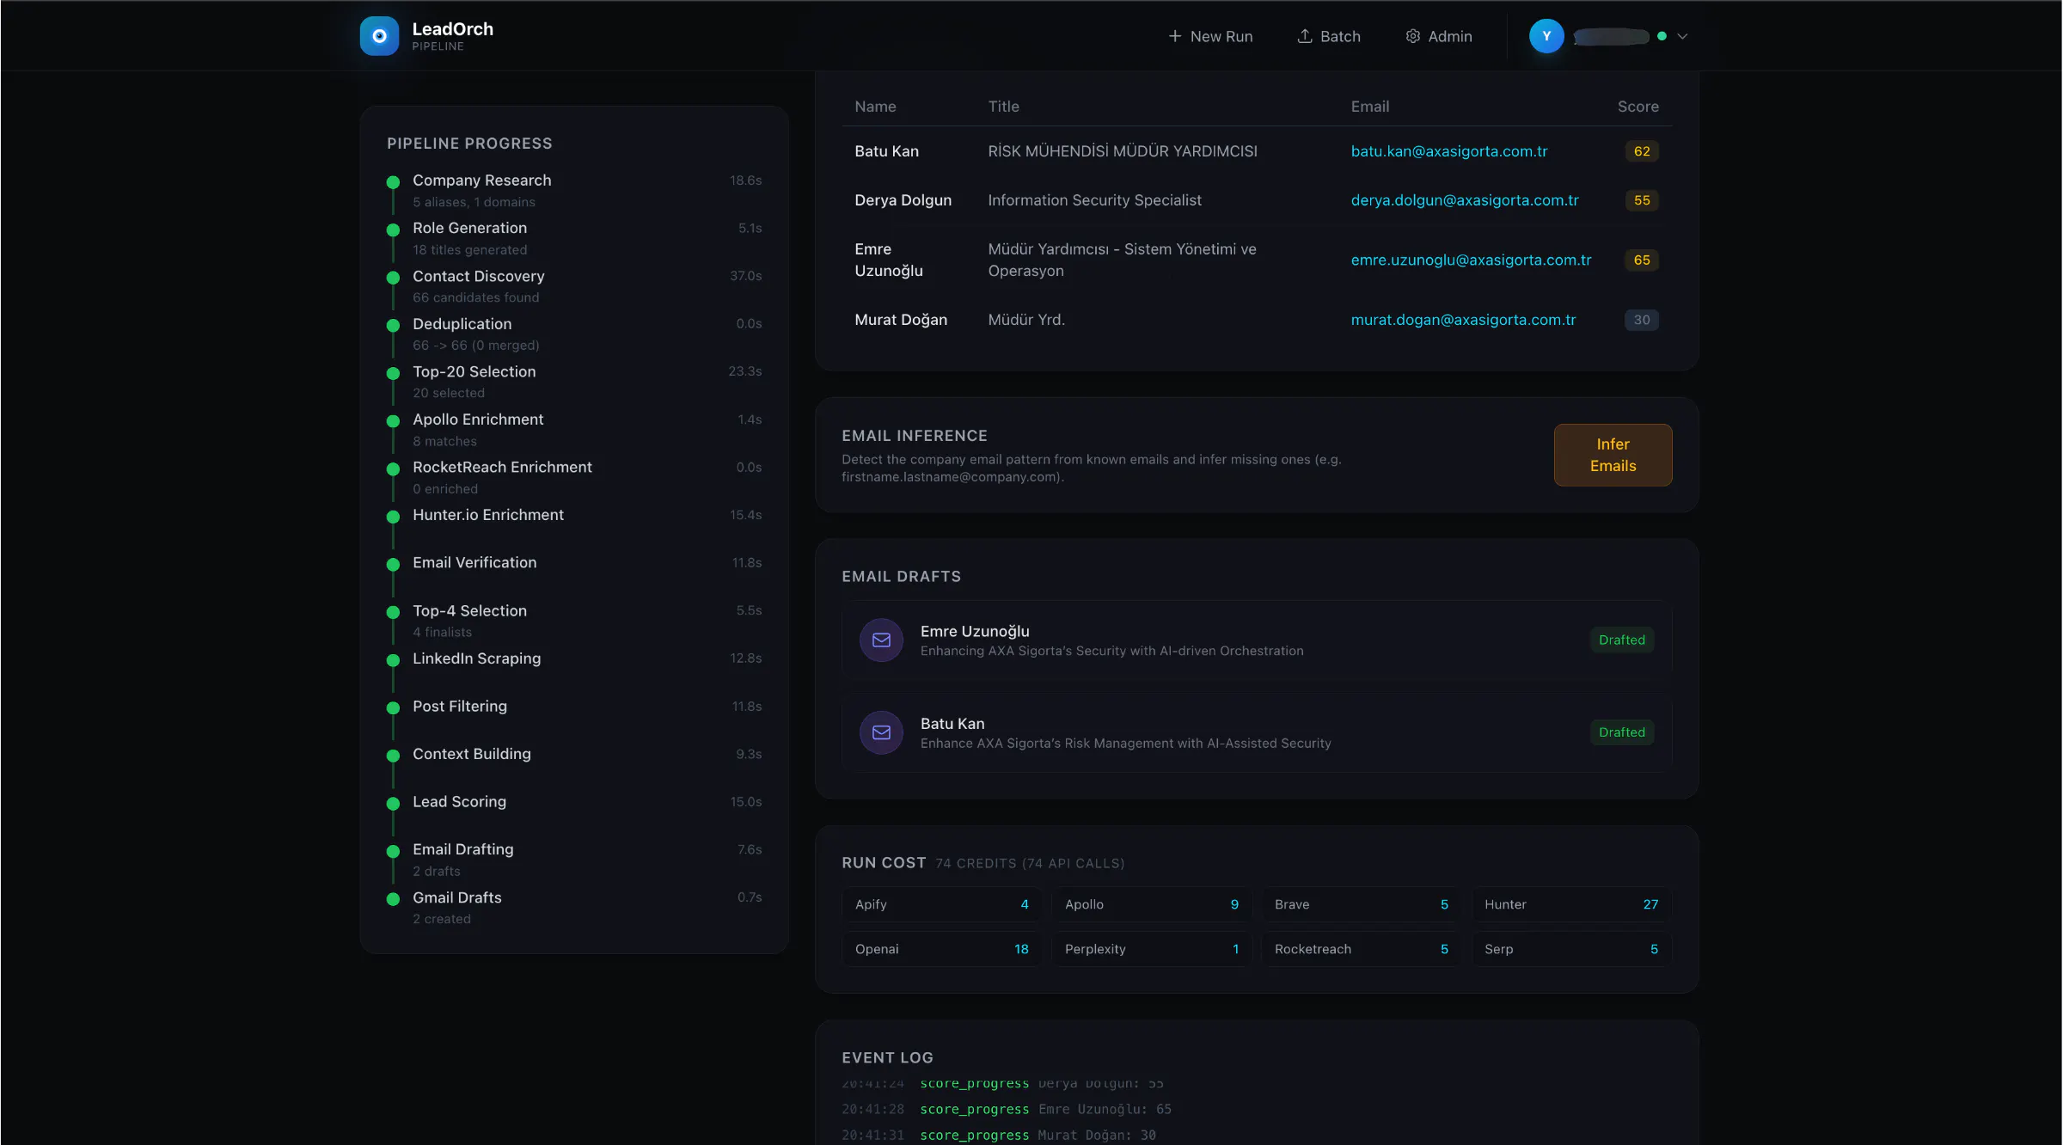2063x1145 pixels.
Task: Click the Infer Emails button
Action: 1613,455
